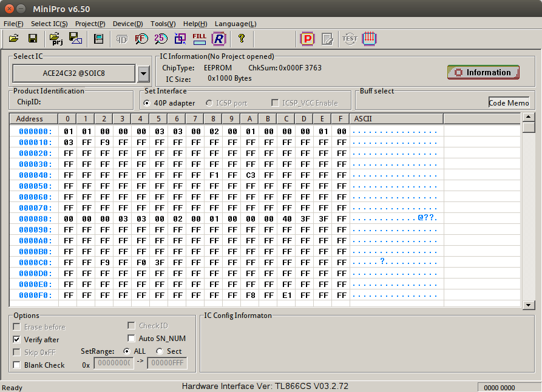Screen dimensions: 542x392
Task: Click the device screen icon on the toolbar
Action: click(x=98, y=38)
